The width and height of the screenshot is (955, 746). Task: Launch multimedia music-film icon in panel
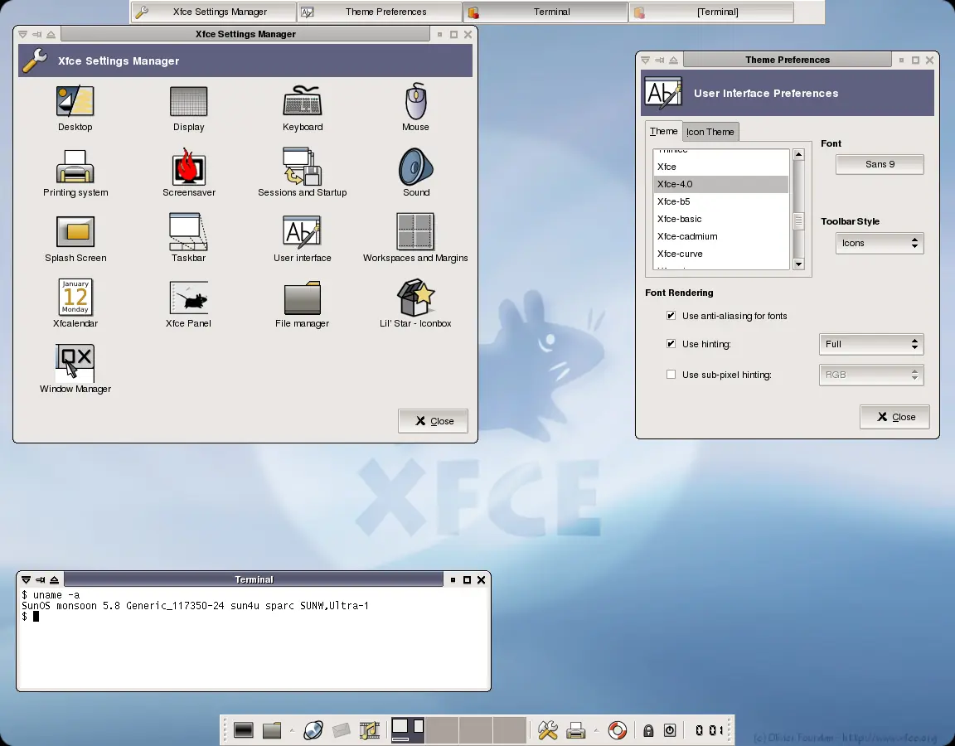[370, 730]
